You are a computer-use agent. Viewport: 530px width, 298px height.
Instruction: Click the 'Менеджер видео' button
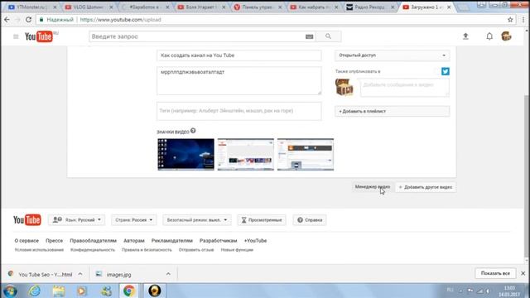[373, 187]
